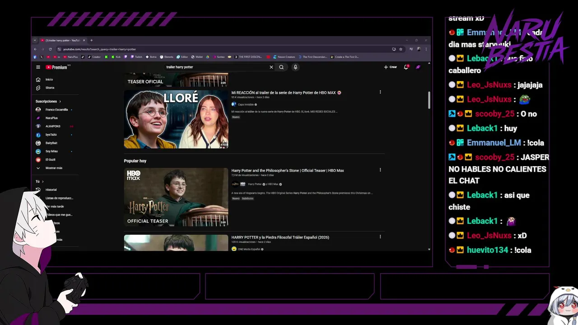This screenshot has width=578, height=325.
Task: Open the Creator bookmark
Action: pyautogui.click(x=94, y=57)
